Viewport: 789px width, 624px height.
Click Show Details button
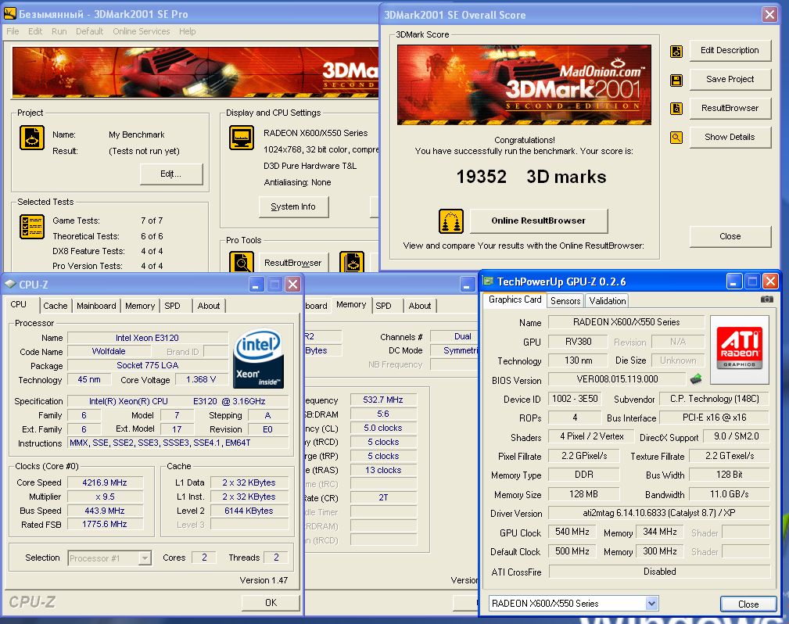730,137
